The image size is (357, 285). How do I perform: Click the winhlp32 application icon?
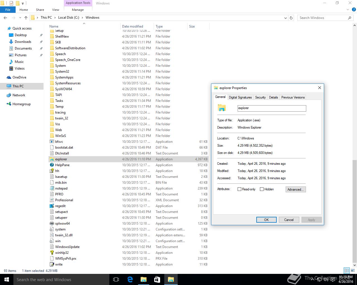[x=52, y=253]
